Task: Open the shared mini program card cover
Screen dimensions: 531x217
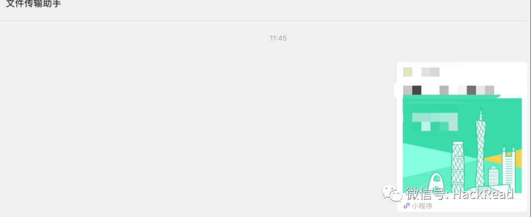Action: click(462, 145)
